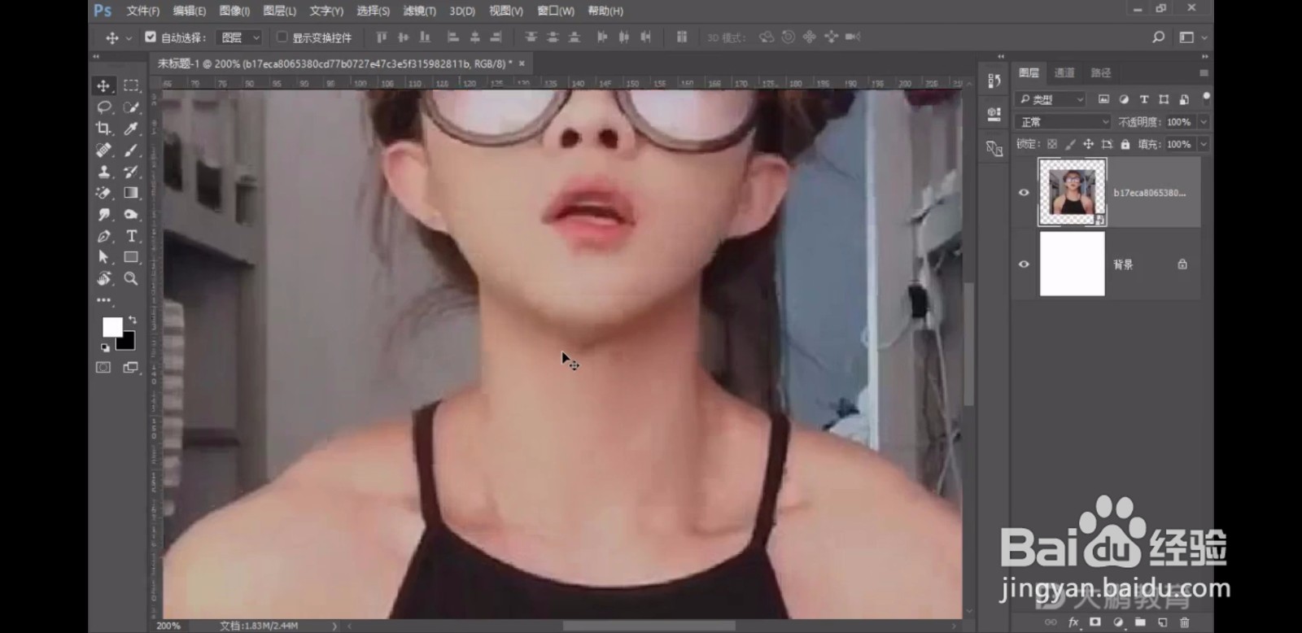The image size is (1302, 633).
Task: Select the Lasso tool
Action: [x=103, y=107]
